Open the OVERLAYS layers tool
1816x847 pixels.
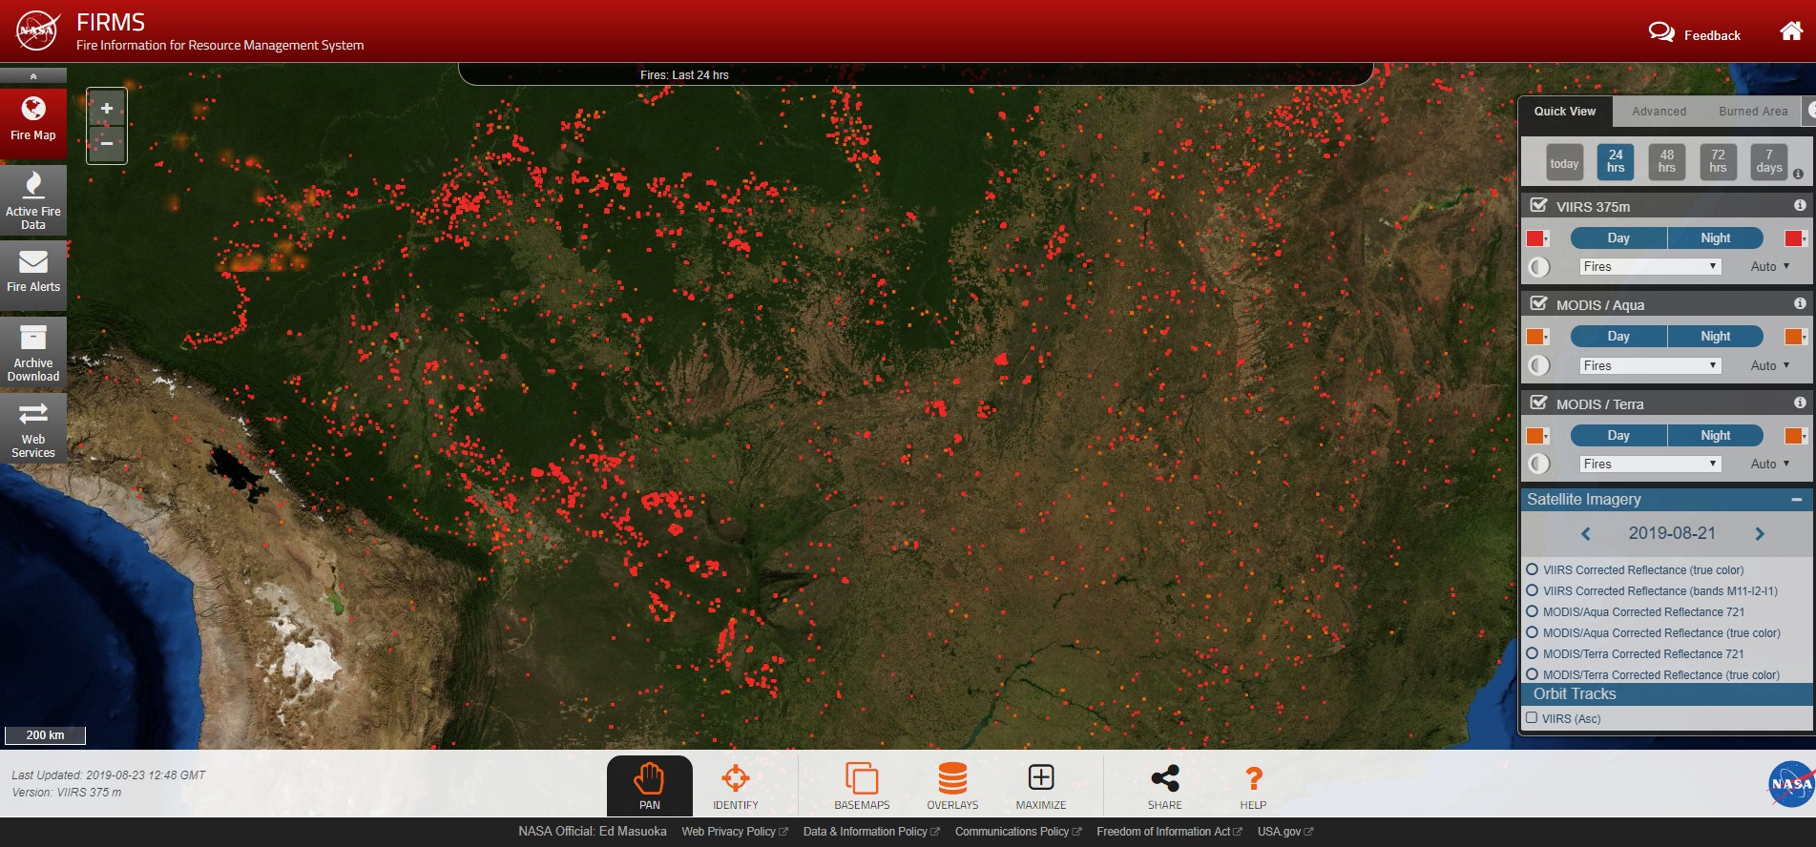coord(952,786)
